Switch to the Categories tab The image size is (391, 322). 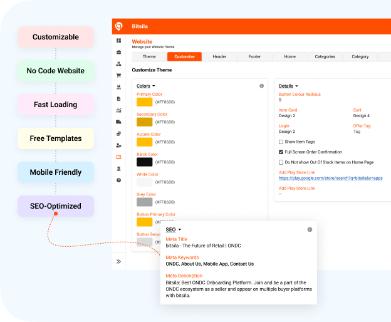click(325, 56)
